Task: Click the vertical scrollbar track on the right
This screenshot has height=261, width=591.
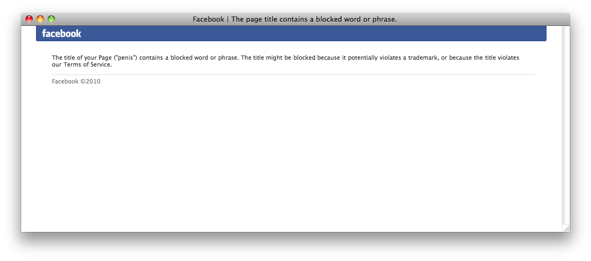Action: coord(566,124)
